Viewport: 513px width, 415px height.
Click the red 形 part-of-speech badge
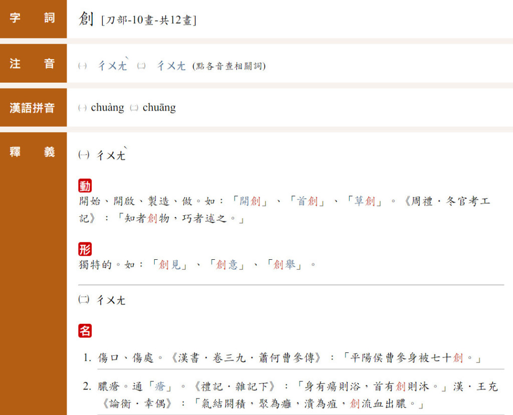click(85, 249)
